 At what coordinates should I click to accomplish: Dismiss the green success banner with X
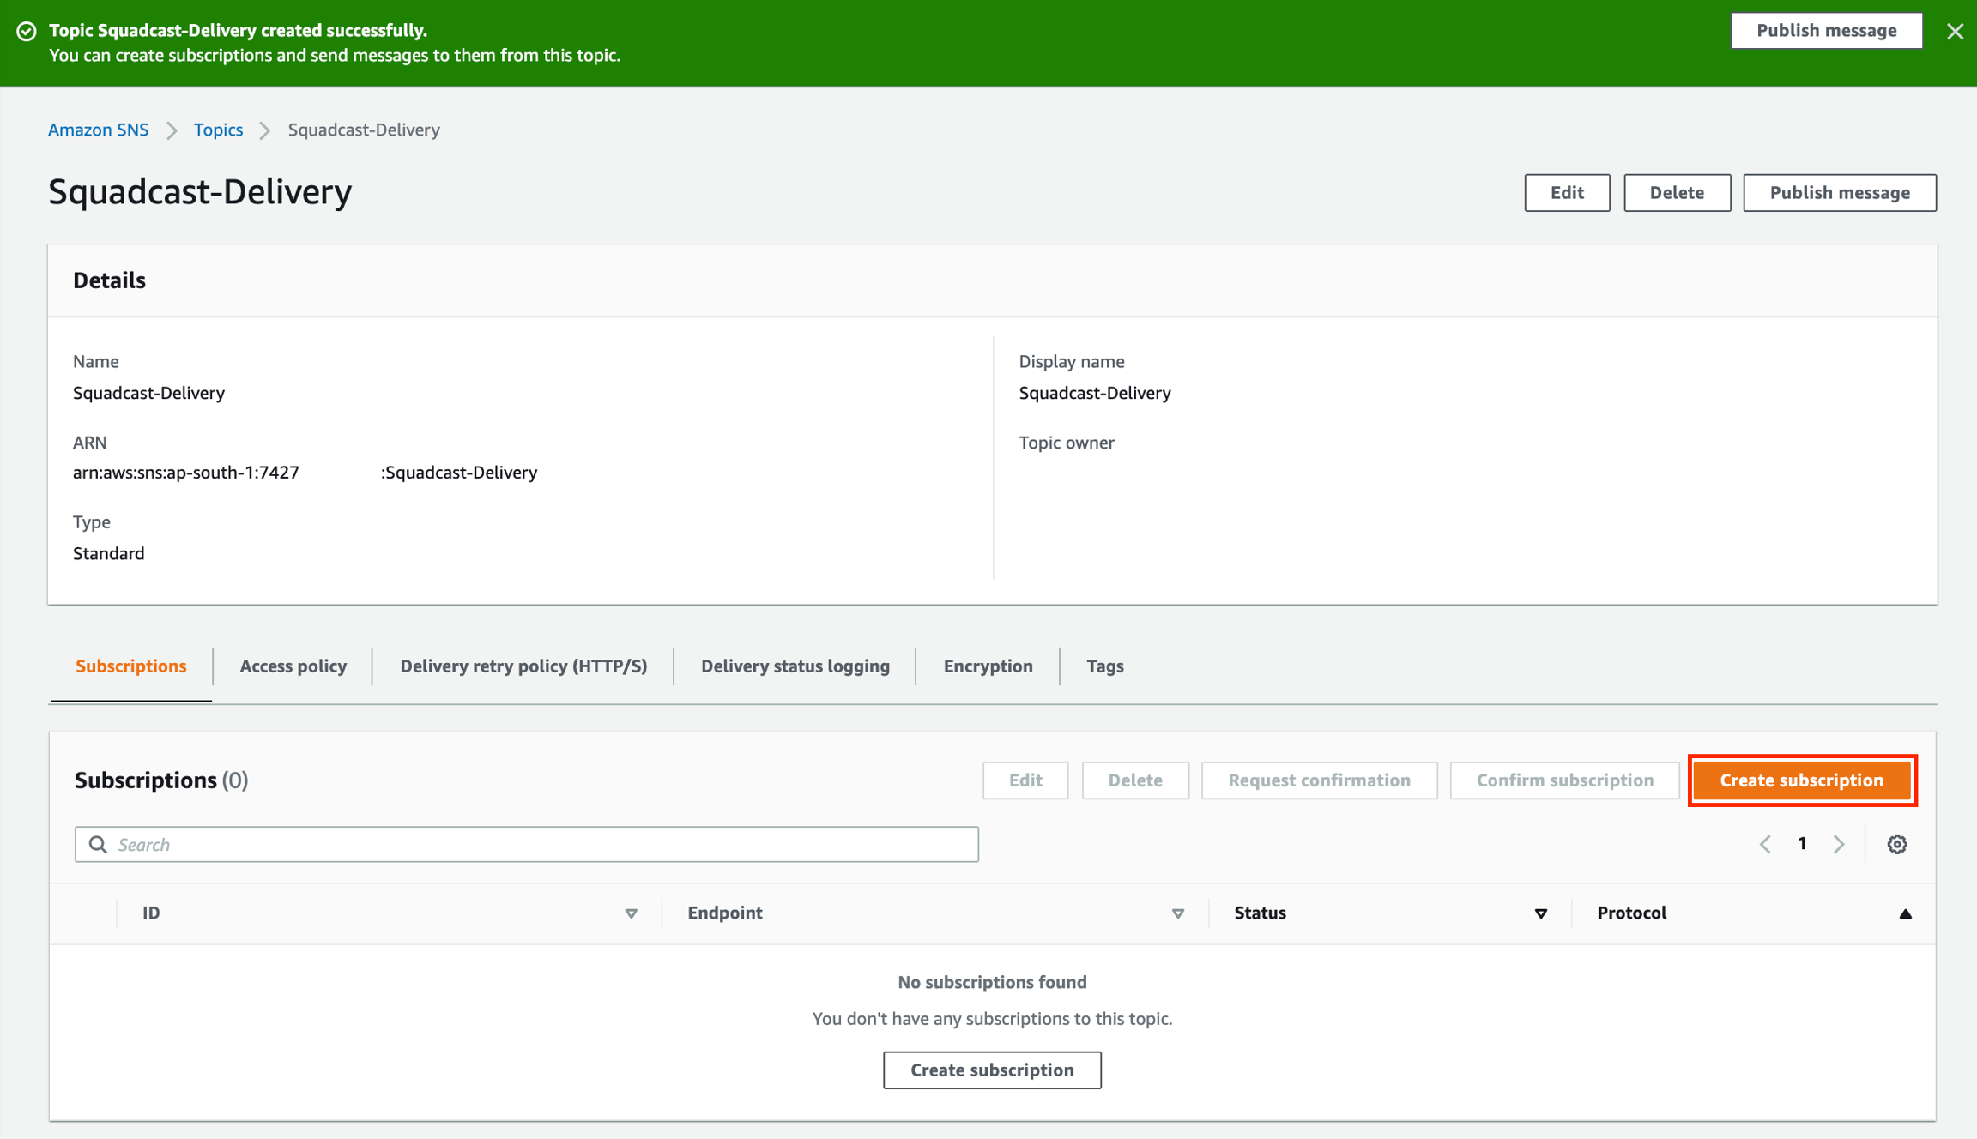[x=1955, y=32]
